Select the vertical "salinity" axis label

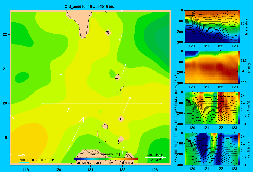pos(249,68)
